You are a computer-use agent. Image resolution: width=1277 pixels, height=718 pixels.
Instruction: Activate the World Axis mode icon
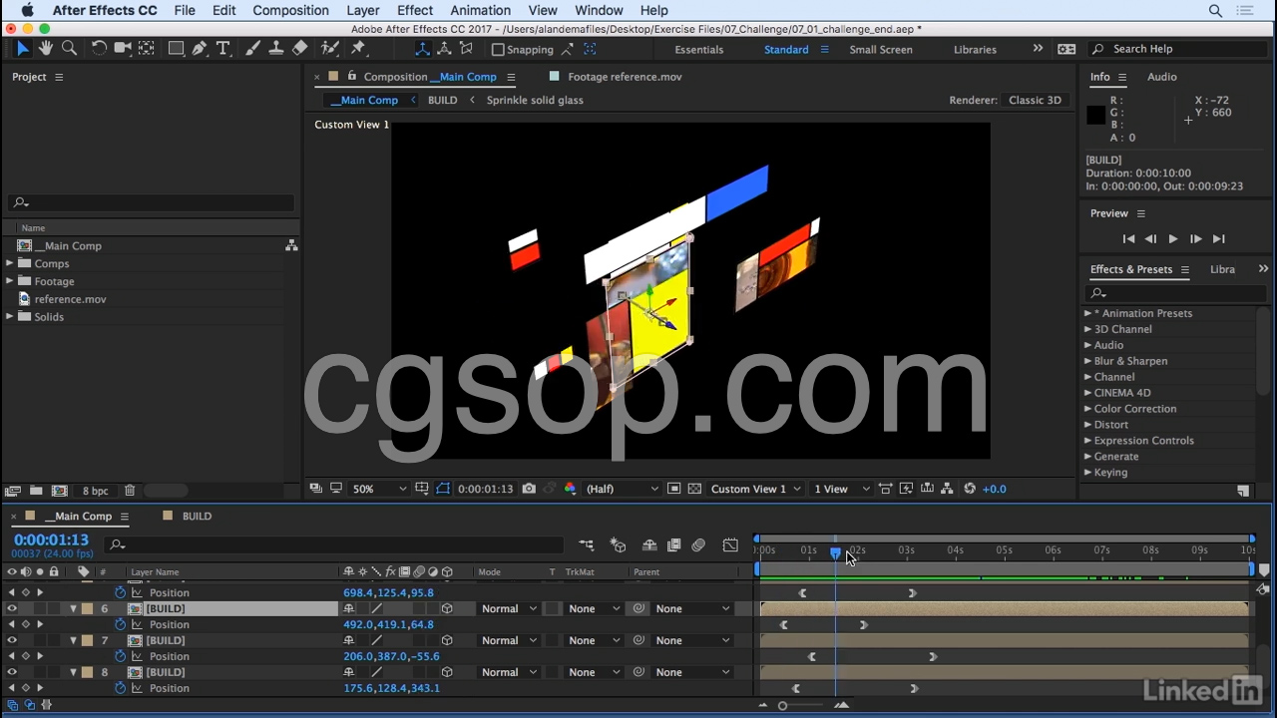click(444, 49)
